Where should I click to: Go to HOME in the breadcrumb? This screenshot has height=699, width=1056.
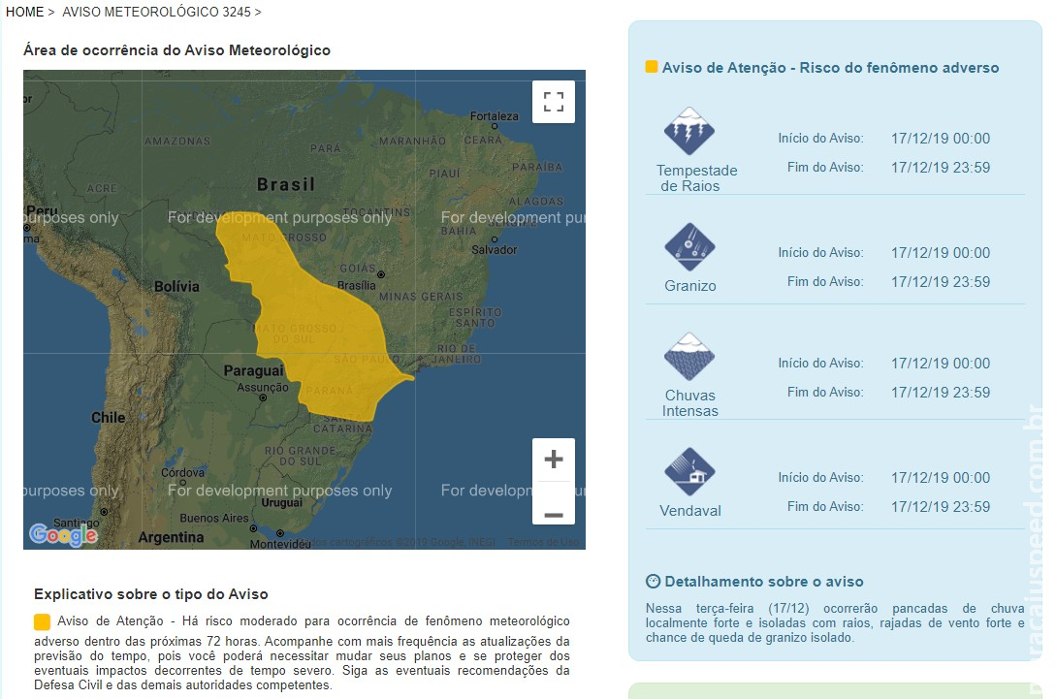coord(24,12)
